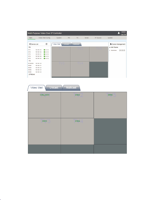Select the small Video Wall tab
This screenshot has width=150, height=200.
[x=56, y=44]
